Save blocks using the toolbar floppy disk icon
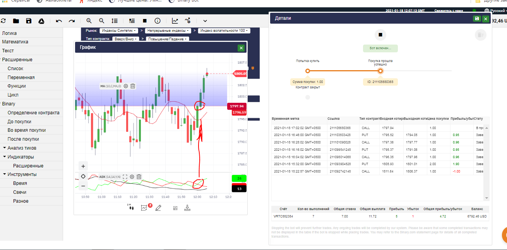Image resolution: width=507 pixels, height=250 pixels. 29,21
